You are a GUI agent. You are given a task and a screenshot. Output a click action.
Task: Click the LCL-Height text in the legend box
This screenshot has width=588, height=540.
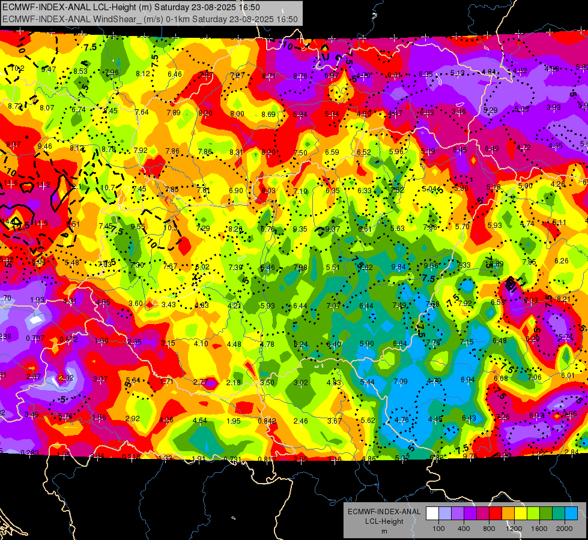pyautogui.click(x=384, y=521)
